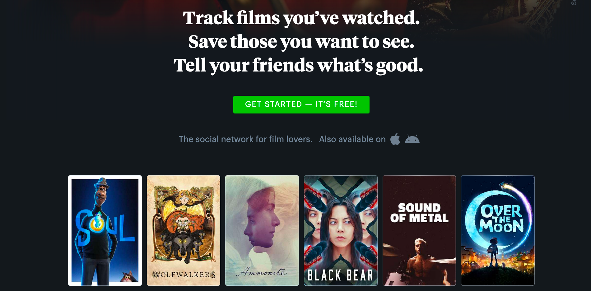Click the 'Tell your friends what's good.' line
This screenshot has height=291, width=591.
[x=298, y=65]
